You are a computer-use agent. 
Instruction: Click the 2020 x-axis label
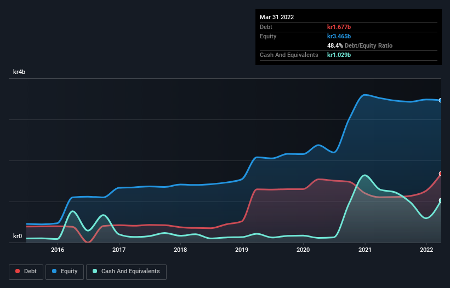(303, 250)
